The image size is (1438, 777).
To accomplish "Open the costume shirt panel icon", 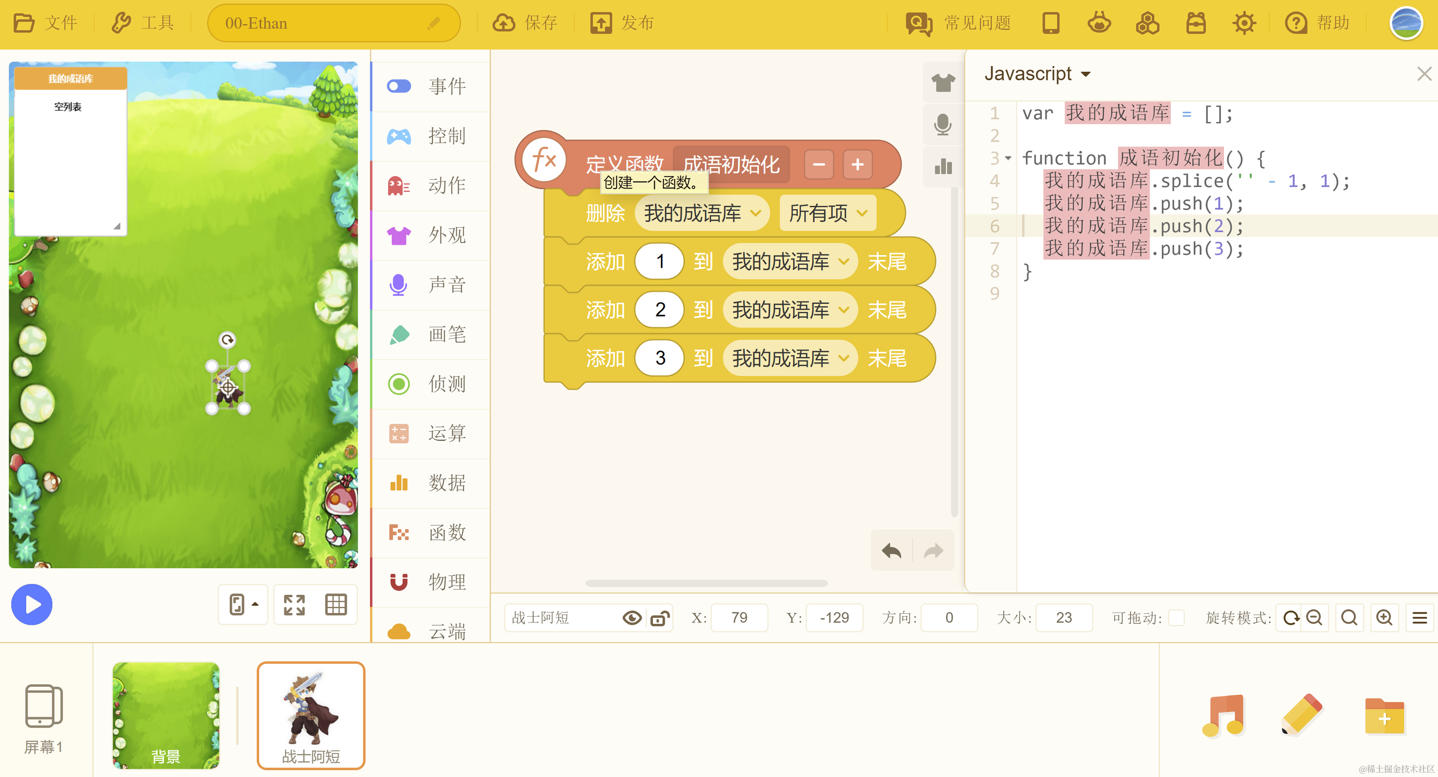I will click(x=943, y=83).
